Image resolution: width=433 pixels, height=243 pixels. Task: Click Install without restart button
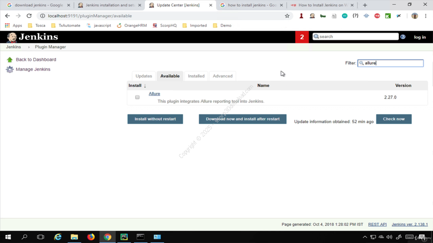[x=155, y=119]
